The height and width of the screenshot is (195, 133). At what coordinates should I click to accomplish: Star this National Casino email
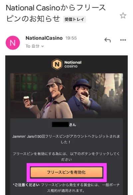coord(123,16)
